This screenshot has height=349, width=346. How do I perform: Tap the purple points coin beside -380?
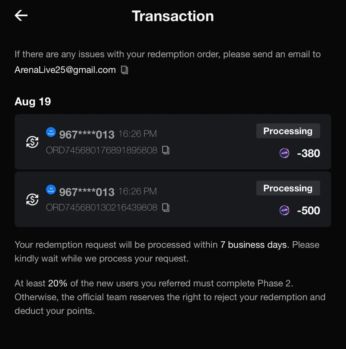point(284,153)
